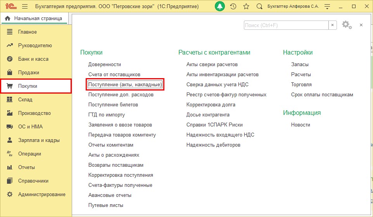The height and width of the screenshot is (217, 373).
Task: Open Новости information link
Action: coord(300,125)
